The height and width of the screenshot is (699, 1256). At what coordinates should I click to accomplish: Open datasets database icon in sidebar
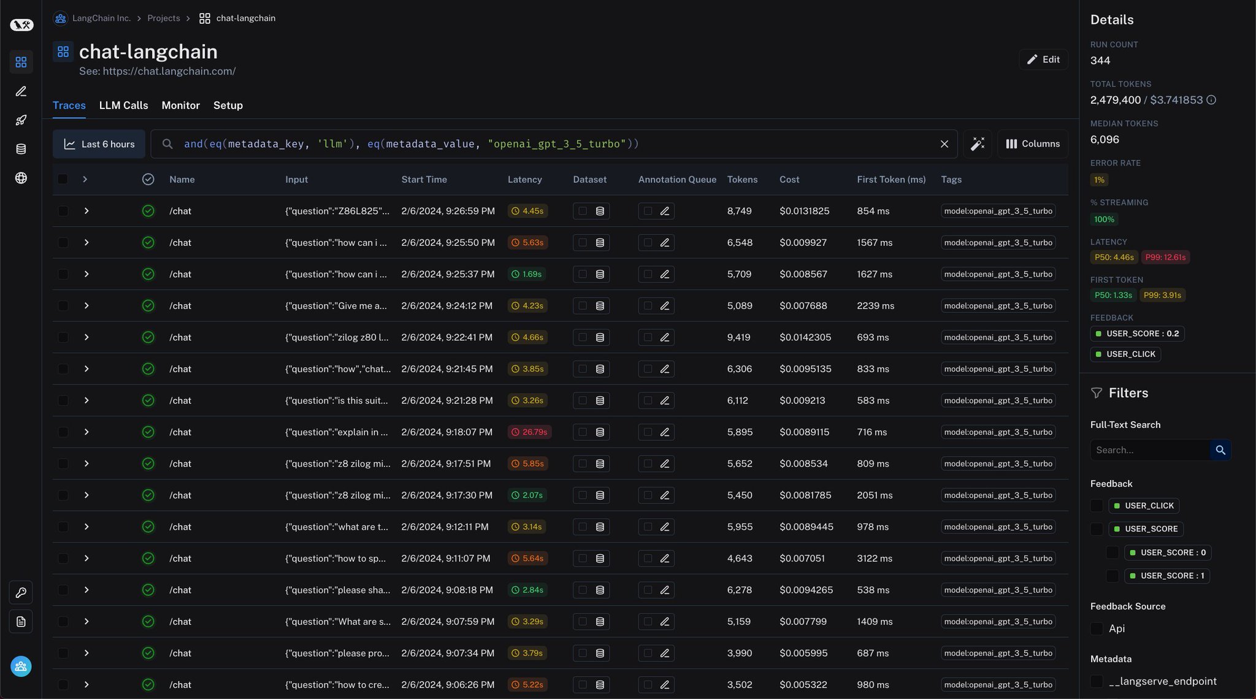21,149
